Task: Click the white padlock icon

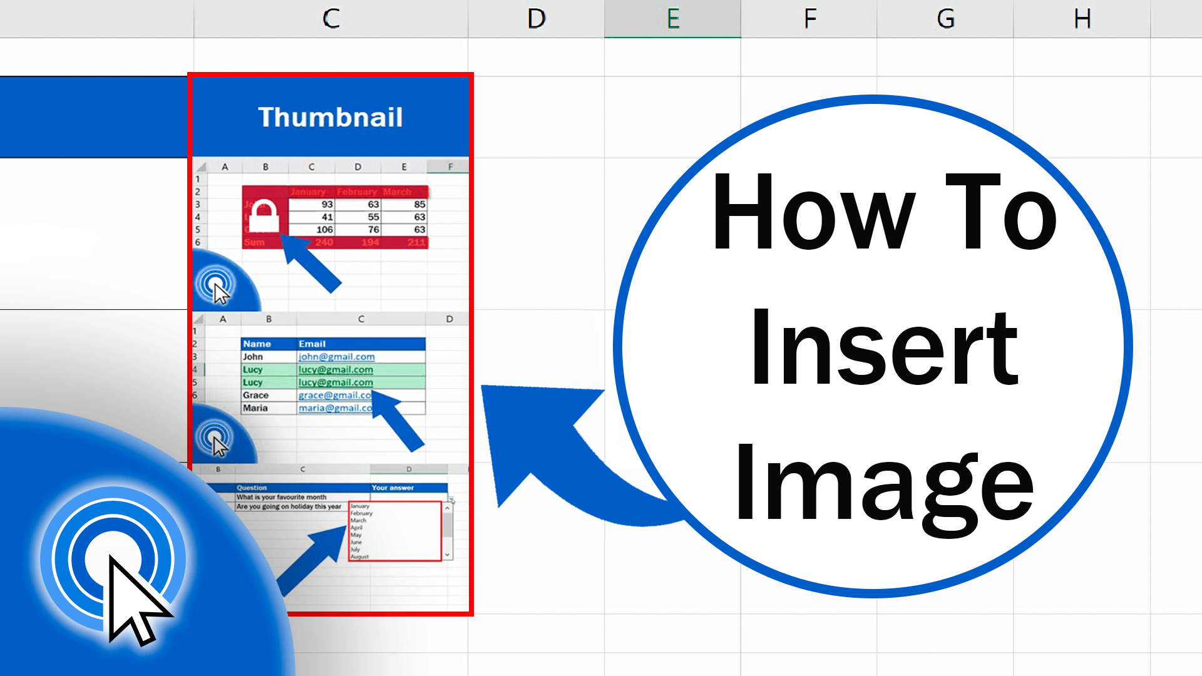Action: [x=264, y=217]
